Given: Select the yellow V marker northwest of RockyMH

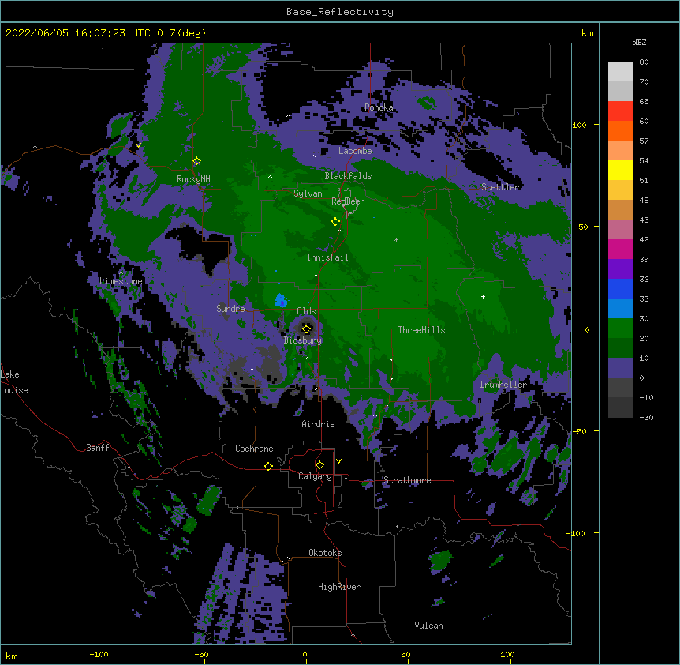Looking at the screenshot, I should pos(138,145).
